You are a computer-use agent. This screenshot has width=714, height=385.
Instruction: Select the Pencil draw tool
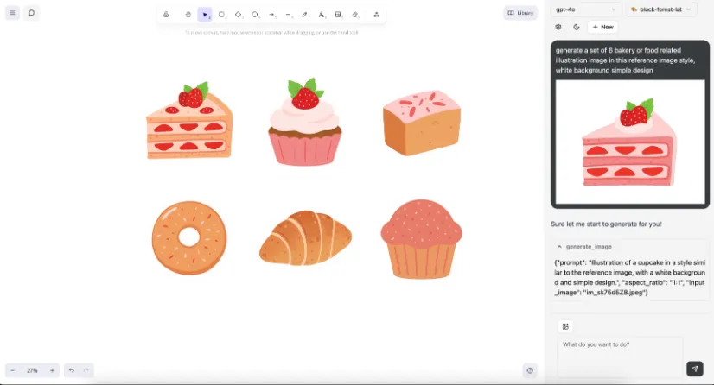[304, 15]
